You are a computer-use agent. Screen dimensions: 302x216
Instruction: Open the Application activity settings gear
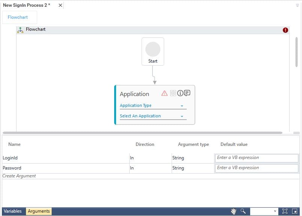click(x=173, y=93)
